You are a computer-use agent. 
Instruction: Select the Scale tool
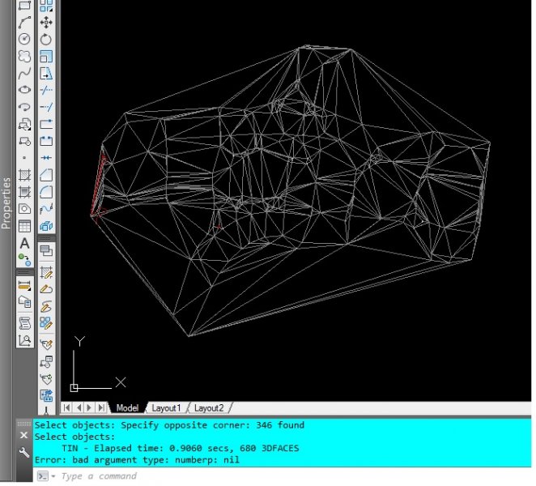pyautogui.click(x=46, y=56)
